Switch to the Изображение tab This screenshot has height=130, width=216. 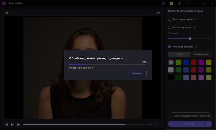coord(201,54)
